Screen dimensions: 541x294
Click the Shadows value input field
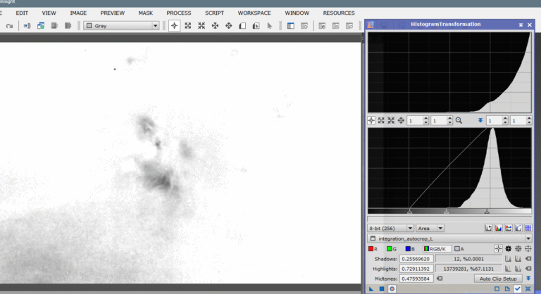[x=416, y=259]
